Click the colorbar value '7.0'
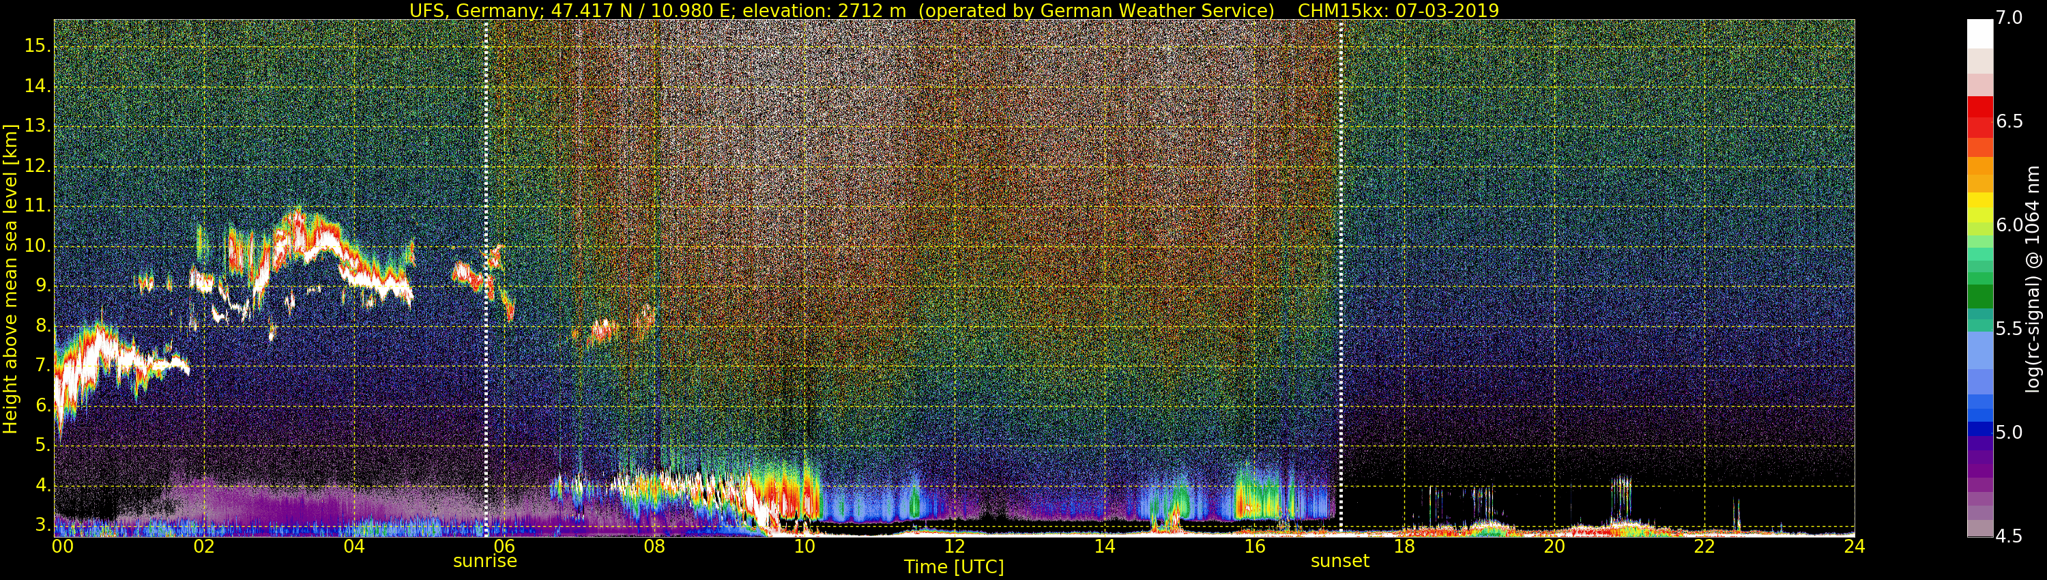 2009,18
